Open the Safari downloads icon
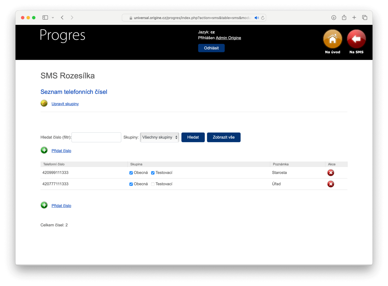This screenshot has height=286, width=388. click(334, 17)
